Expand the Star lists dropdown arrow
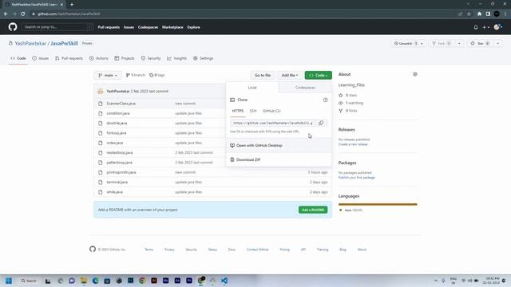Screen dimensions: 511x287 tap(497, 43)
